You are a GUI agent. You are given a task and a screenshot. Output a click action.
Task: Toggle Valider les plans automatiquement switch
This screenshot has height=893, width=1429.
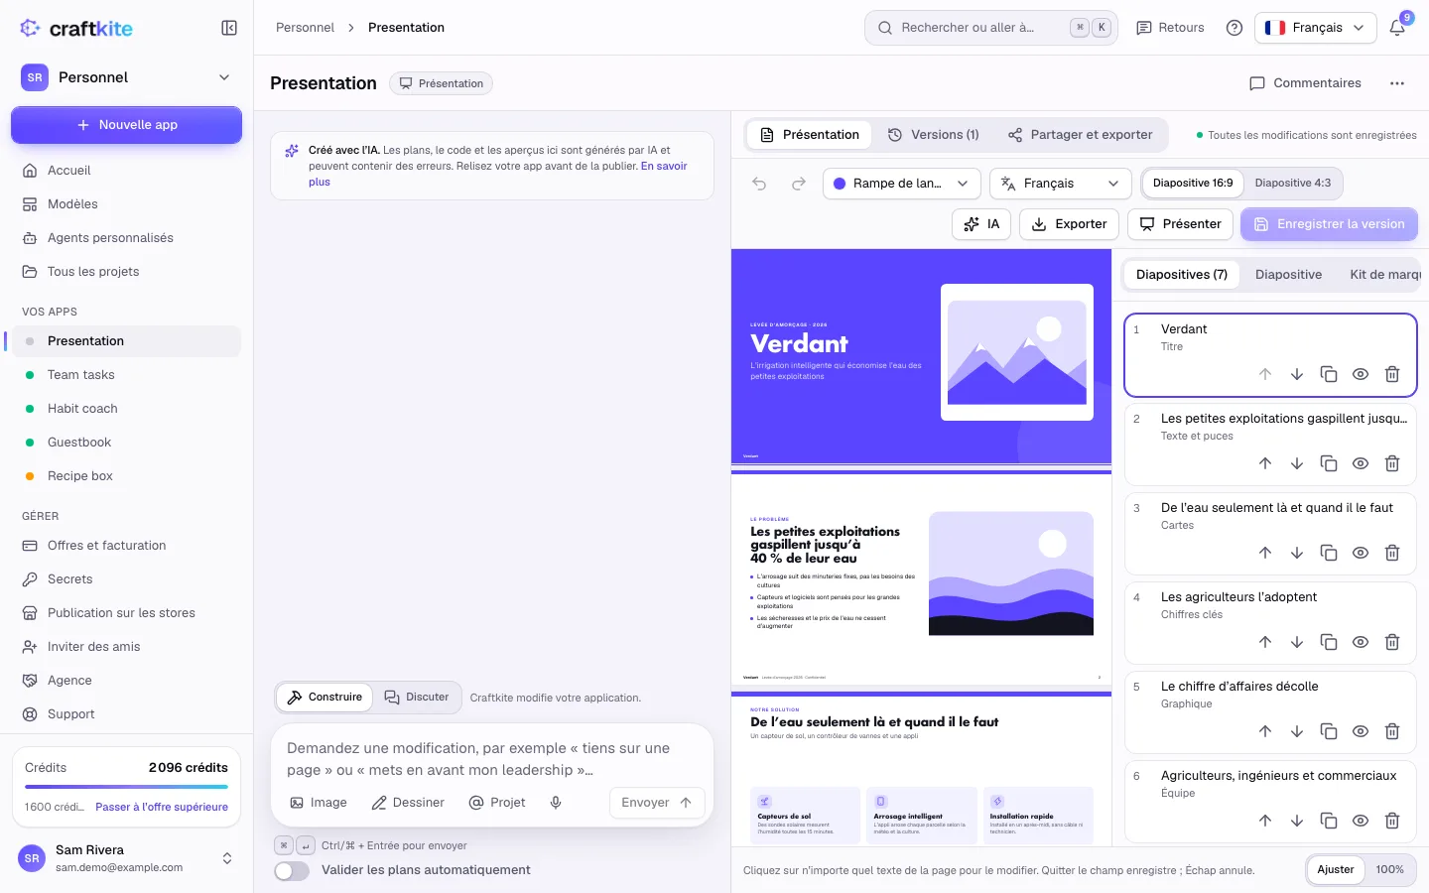292,870
